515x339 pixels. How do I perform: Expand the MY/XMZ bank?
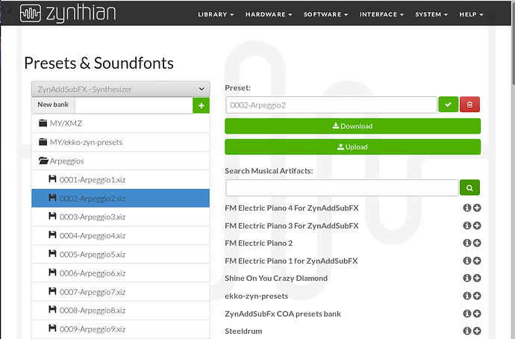(x=120, y=123)
